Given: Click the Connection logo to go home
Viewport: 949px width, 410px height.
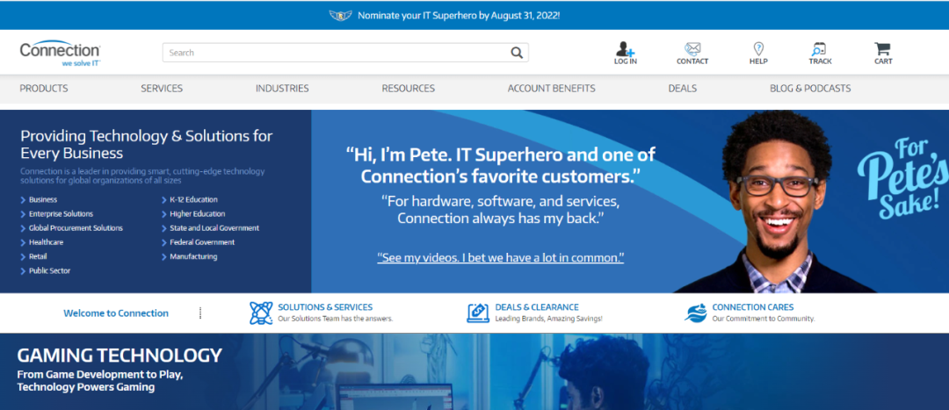Looking at the screenshot, I should (x=60, y=54).
